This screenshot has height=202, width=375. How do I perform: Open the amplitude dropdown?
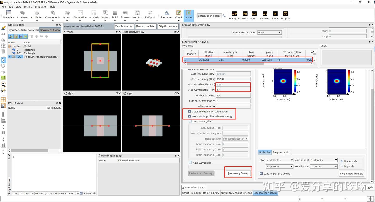pos(280,166)
